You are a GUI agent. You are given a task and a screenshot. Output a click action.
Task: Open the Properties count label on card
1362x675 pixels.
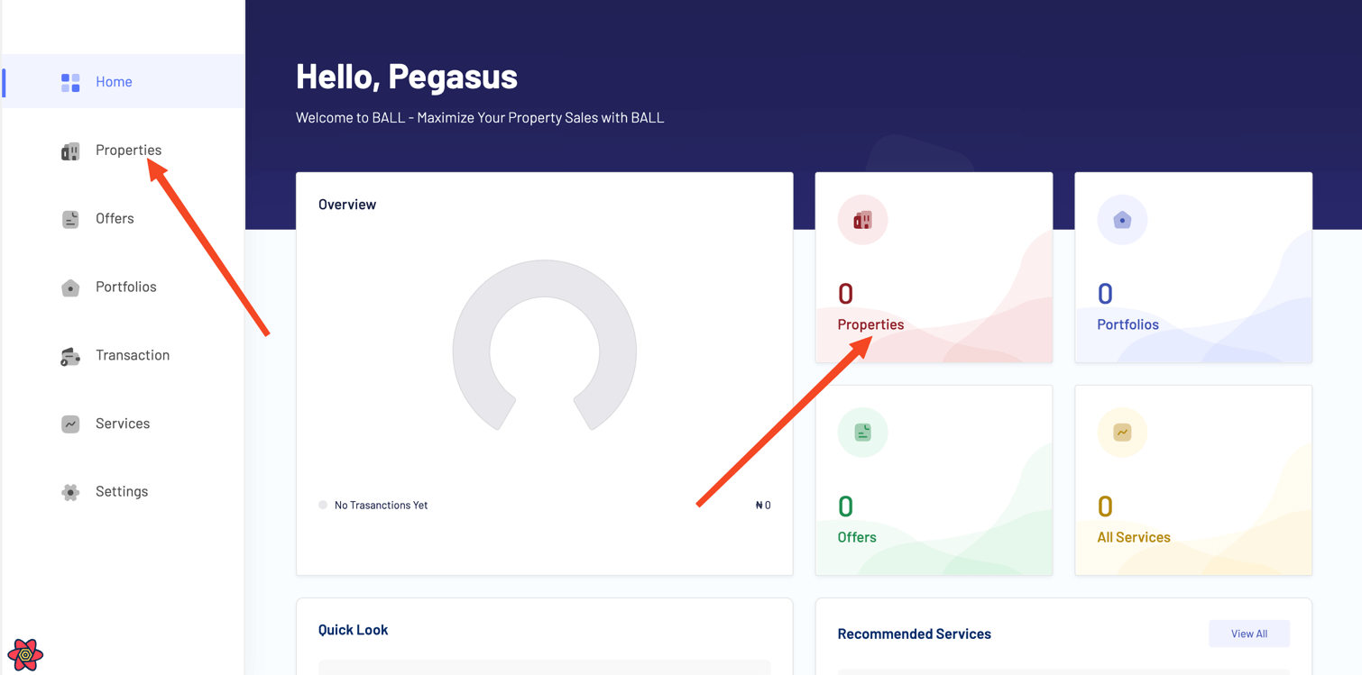(x=870, y=324)
